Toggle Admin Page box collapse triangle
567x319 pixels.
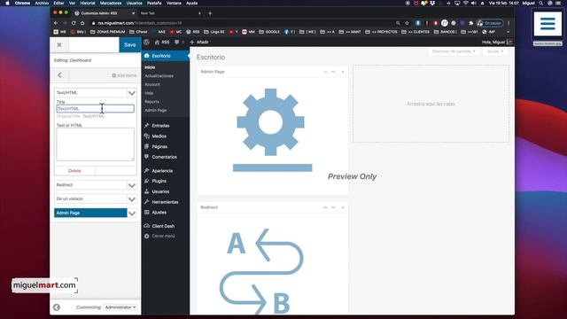[x=343, y=72]
